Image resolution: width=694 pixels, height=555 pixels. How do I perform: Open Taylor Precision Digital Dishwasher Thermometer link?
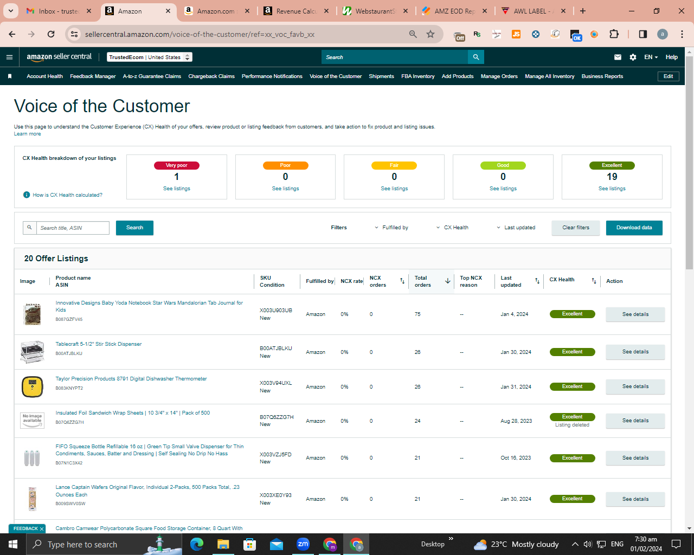click(131, 379)
